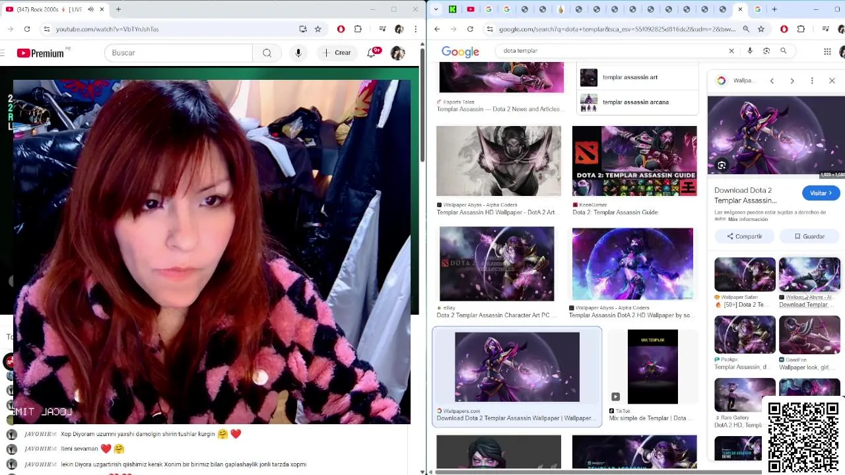
Task: Click the Visitar button
Action: [821, 193]
